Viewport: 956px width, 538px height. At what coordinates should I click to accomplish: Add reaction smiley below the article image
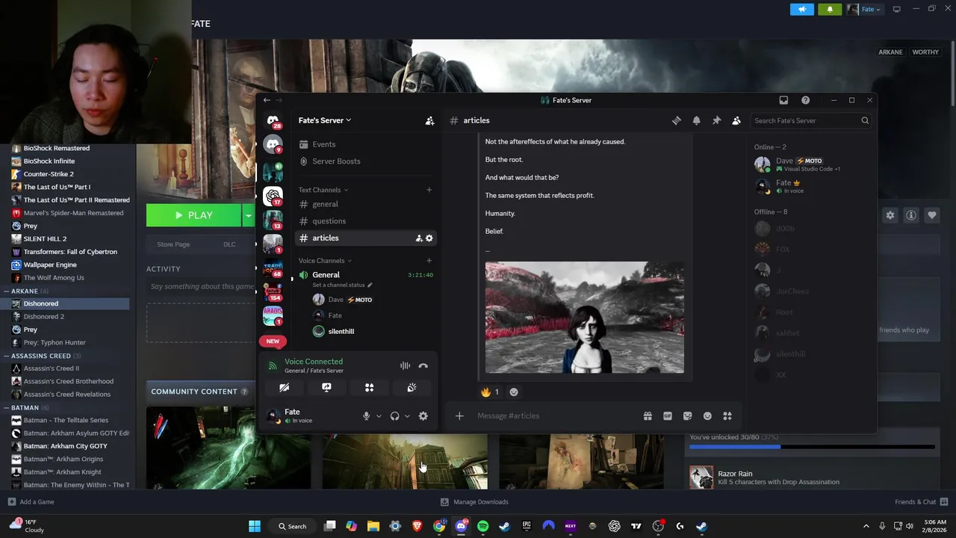(x=514, y=392)
